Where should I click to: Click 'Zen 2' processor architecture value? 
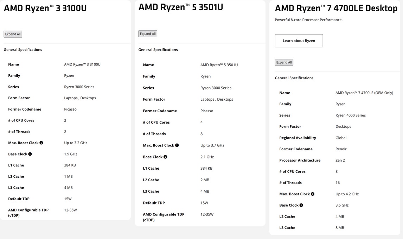click(340, 160)
